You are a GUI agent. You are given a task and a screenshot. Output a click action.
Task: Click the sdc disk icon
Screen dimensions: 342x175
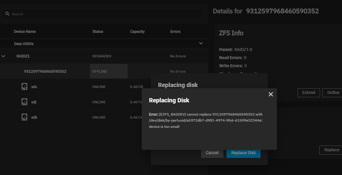(x=24, y=87)
